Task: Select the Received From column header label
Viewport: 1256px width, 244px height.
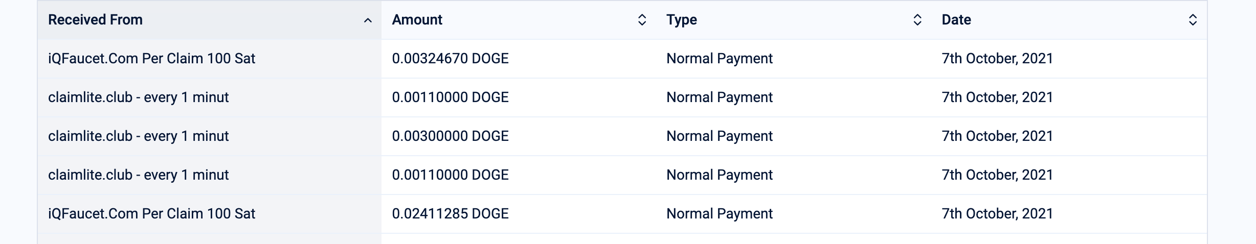Action: (x=95, y=20)
